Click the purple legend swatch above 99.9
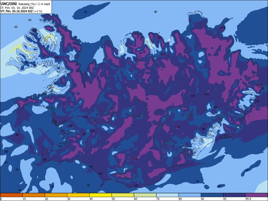This screenshot has height=201, width=268. pos(256,195)
